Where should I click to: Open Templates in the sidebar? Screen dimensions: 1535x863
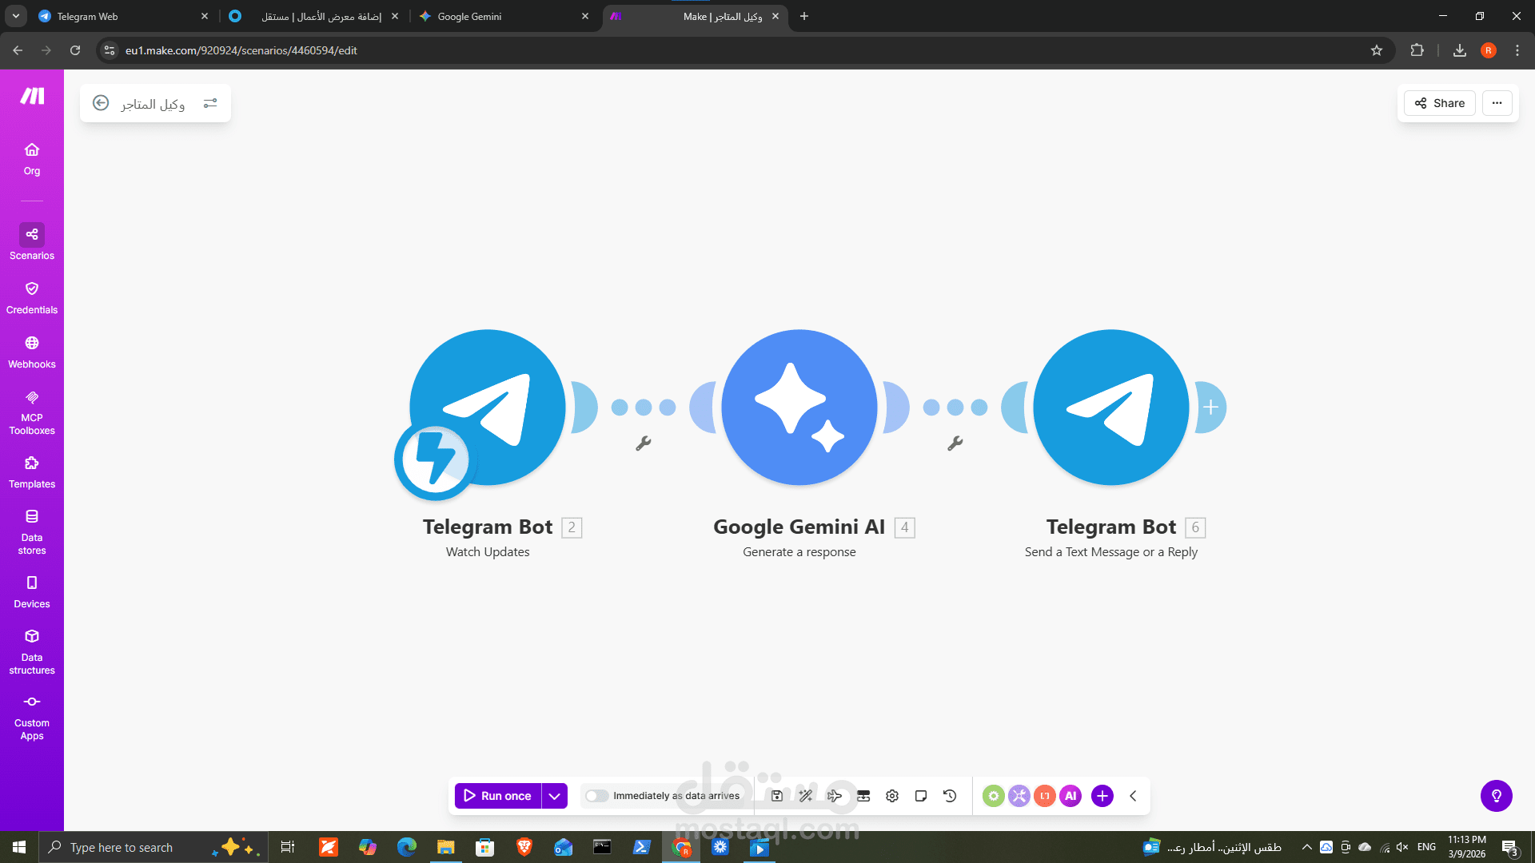pyautogui.click(x=32, y=471)
